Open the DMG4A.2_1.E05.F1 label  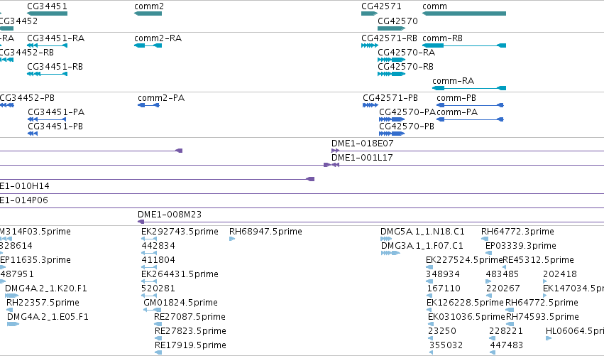pyautogui.click(x=48, y=317)
